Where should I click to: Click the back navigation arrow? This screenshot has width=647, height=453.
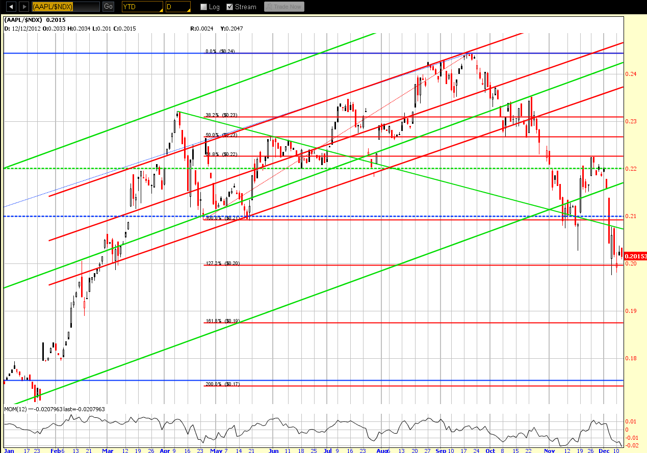pos(11,7)
